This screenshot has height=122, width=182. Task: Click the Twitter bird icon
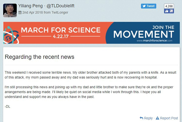144,6
